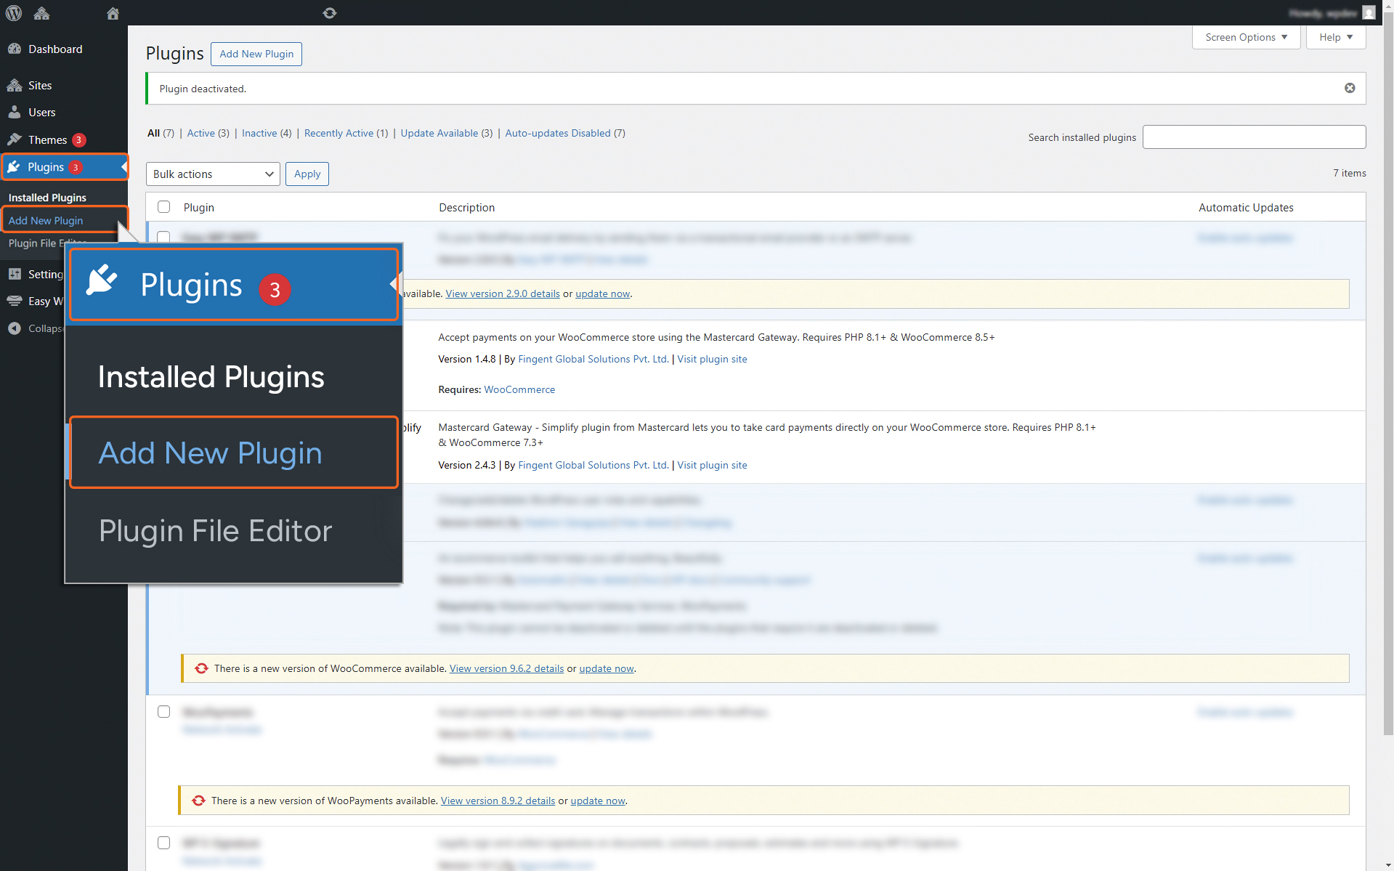Toggle the select-all checkbox in Plugin header

click(x=164, y=207)
